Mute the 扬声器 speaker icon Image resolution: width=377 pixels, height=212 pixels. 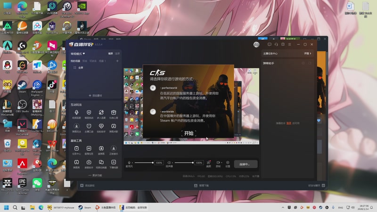click(x=169, y=163)
